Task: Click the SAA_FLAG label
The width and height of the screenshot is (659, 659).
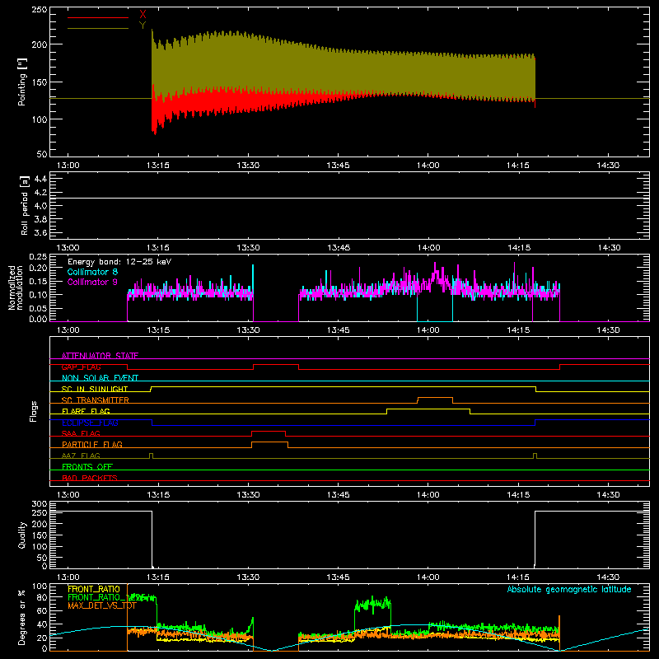Action: 81,433
